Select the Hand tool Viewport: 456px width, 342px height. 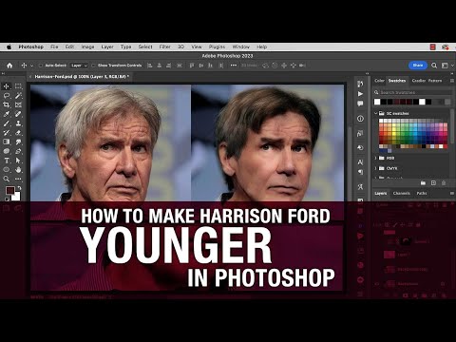click(18, 169)
